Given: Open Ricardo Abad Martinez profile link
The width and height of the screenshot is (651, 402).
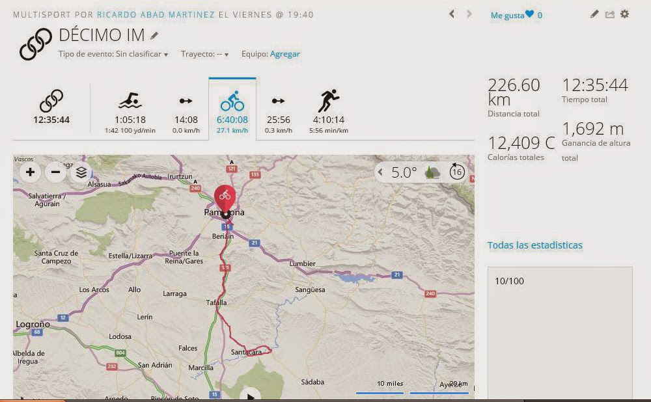Looking at the screenshot, I should (156, 14).
